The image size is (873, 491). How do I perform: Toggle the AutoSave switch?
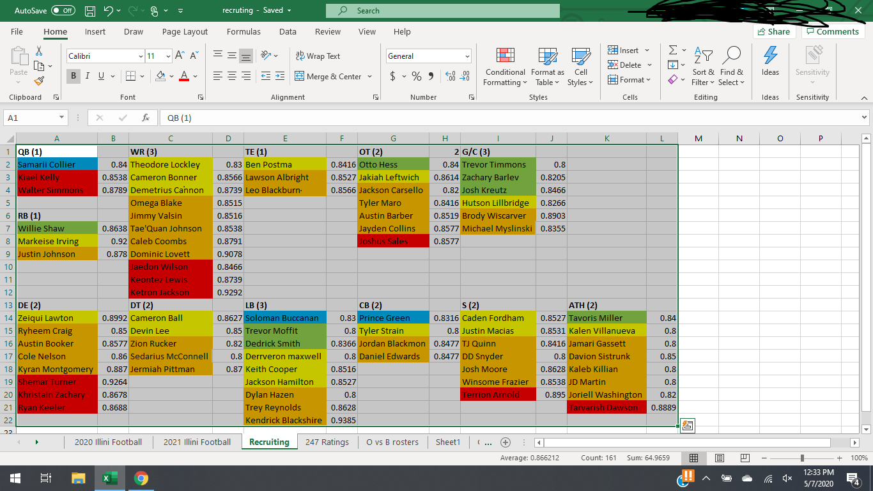[x=63, y=11]
